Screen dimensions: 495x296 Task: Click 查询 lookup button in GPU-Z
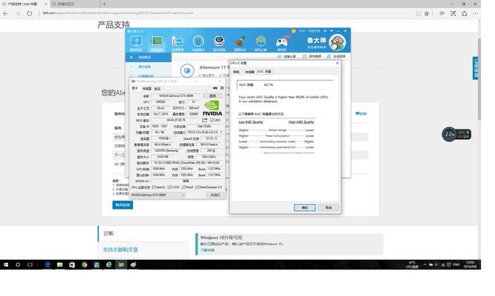[212, 95]
